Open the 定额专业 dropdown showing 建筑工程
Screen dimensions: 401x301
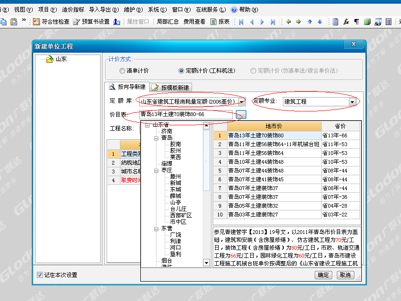click(x=352, y=101)
